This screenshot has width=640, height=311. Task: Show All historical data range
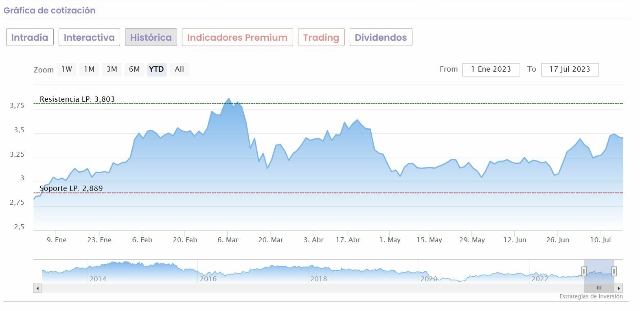(x=179, y=69)
